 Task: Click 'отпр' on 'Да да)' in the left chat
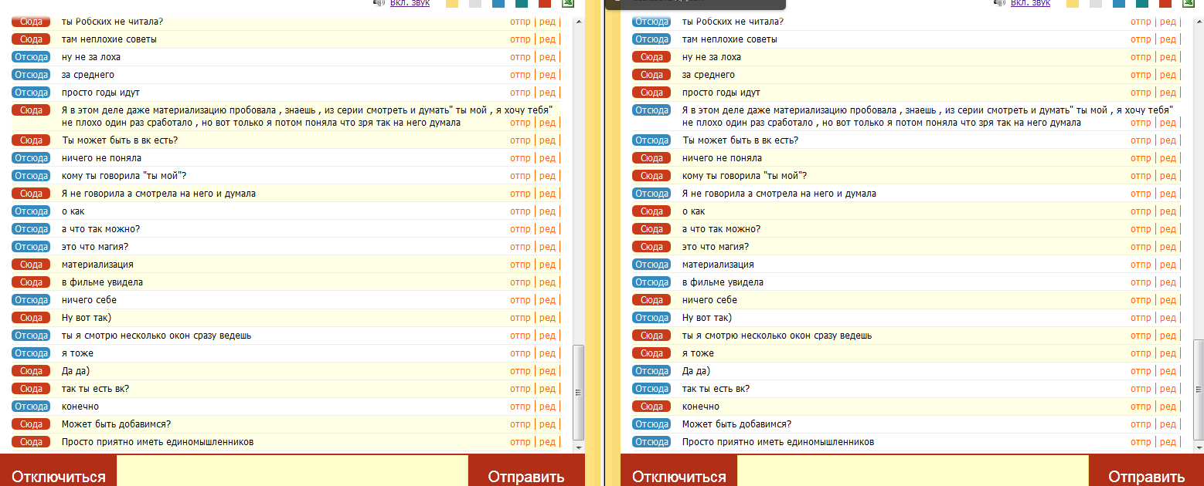pyautogui.click(x=520, y=371)
